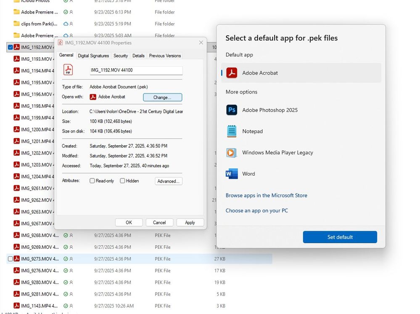
Task: Select the IMG_1198.MP4 file icon
Action: (17, 106)
